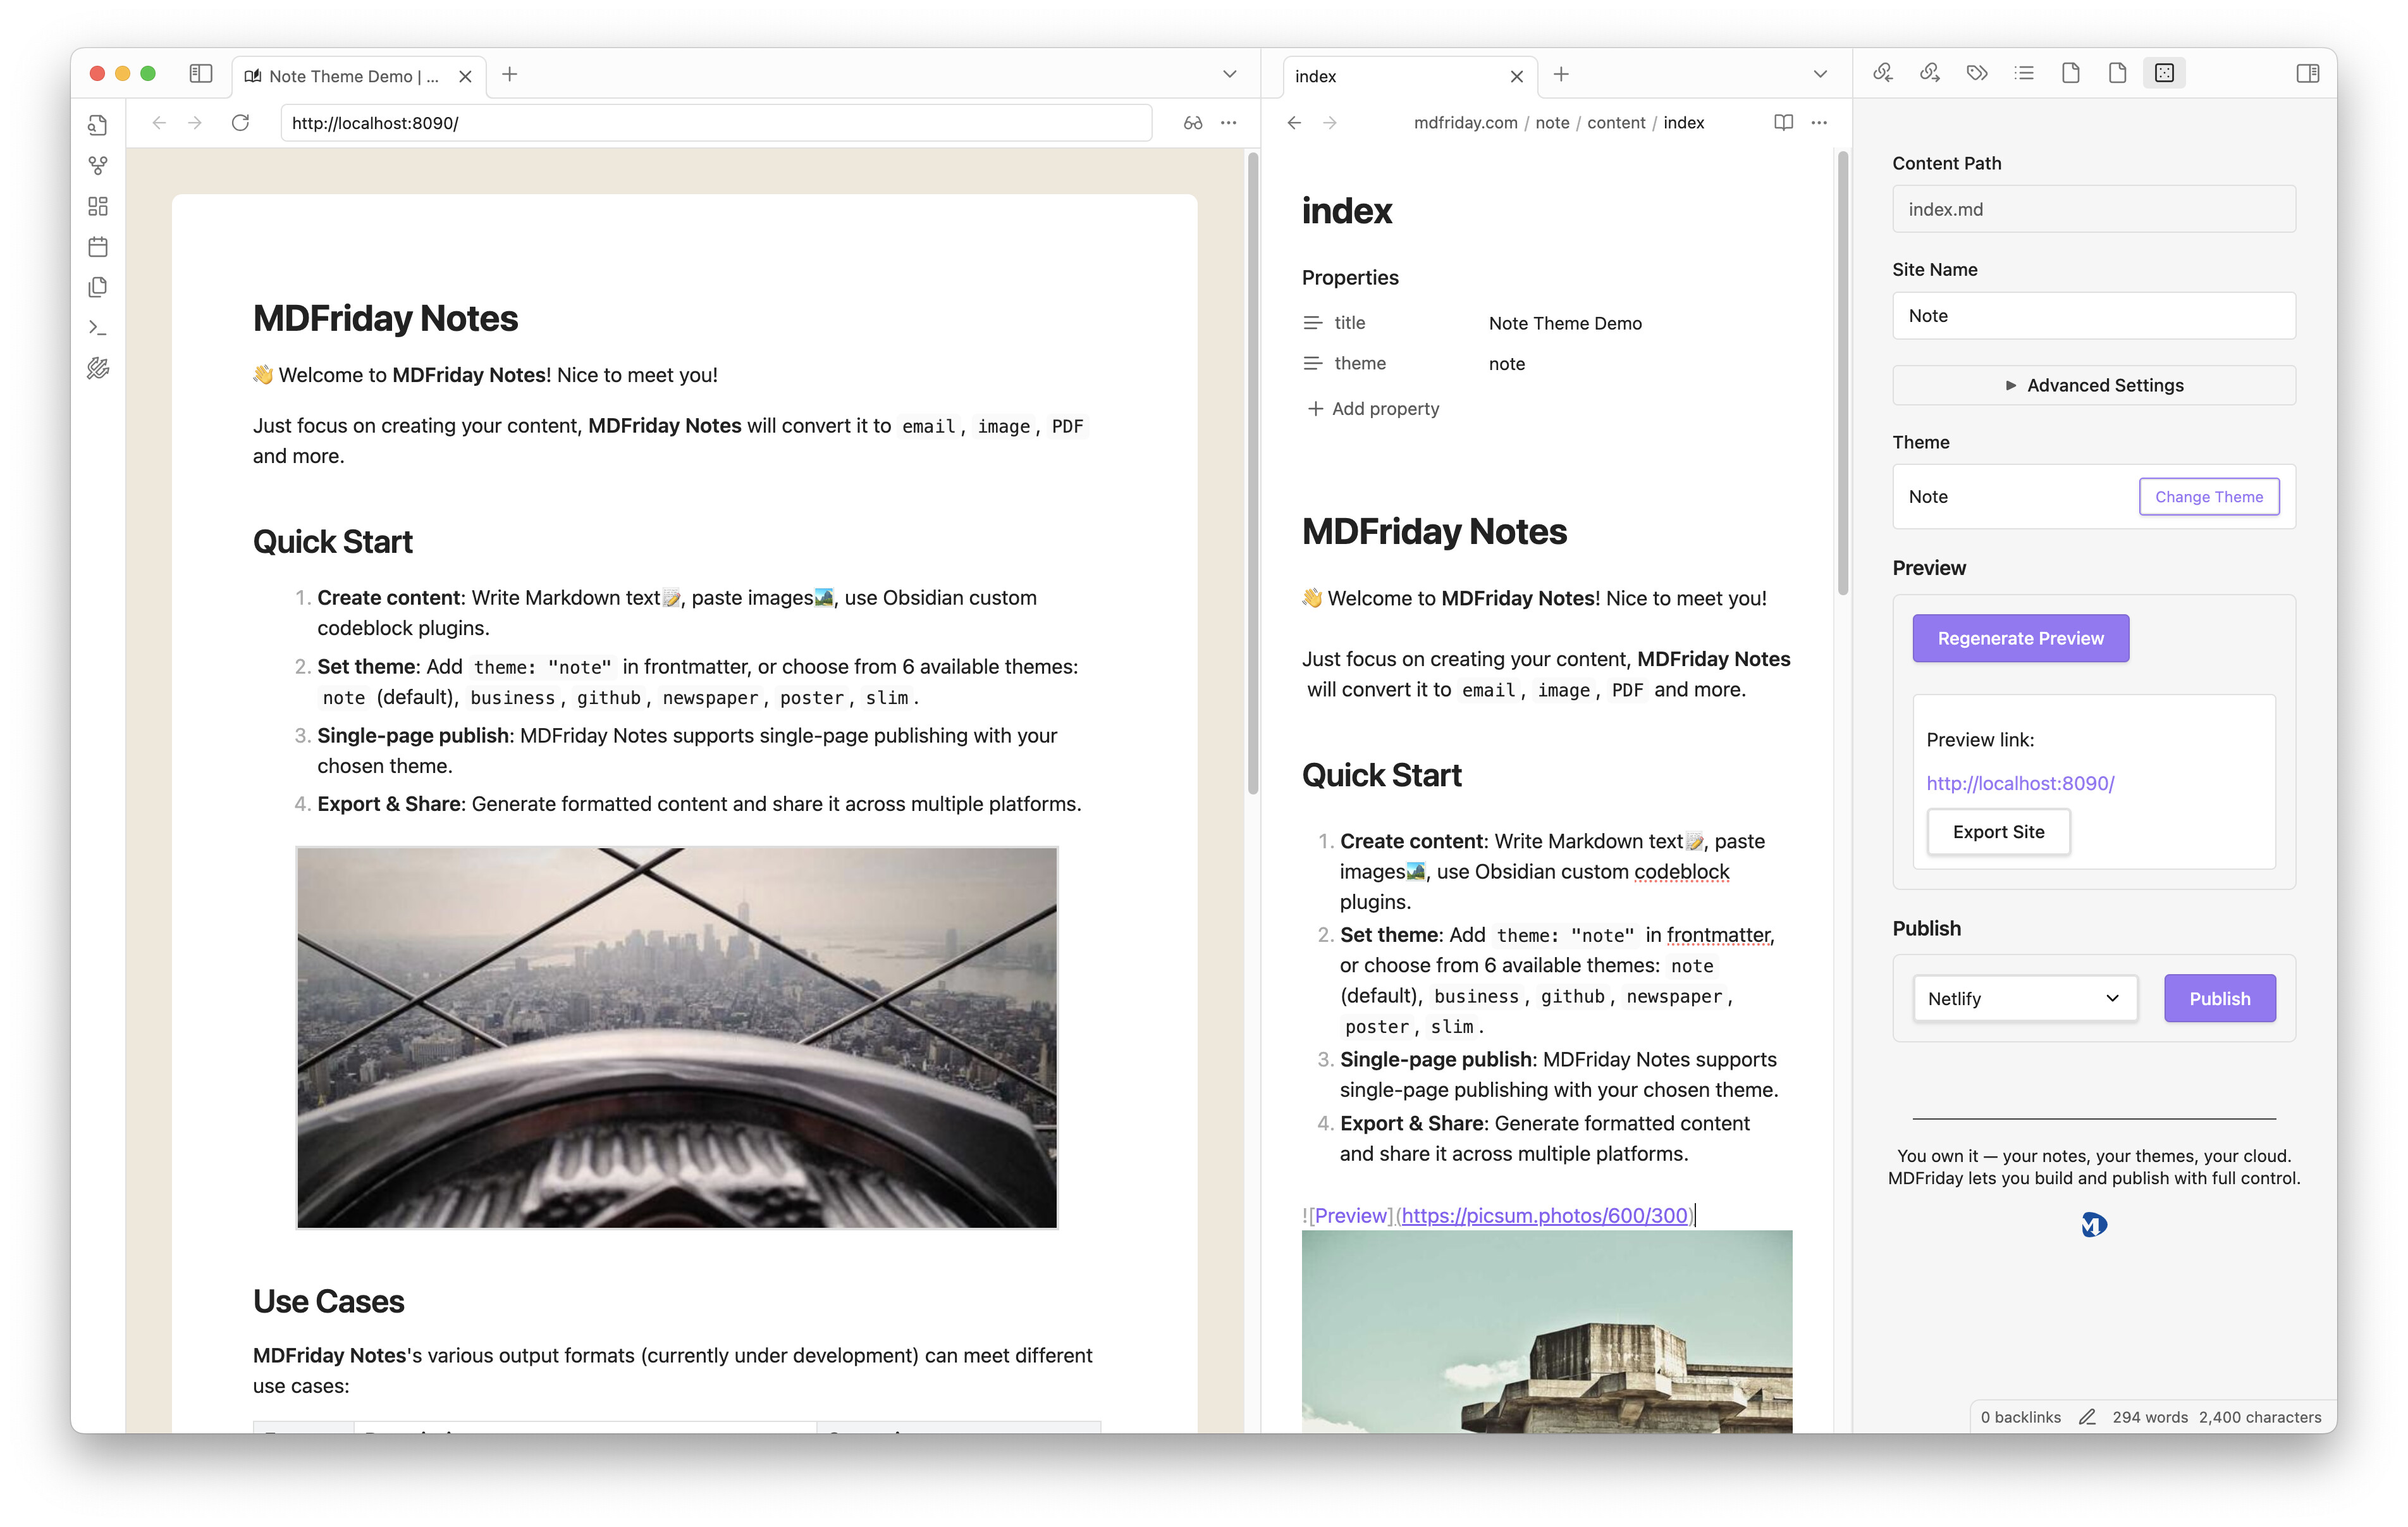Open the http://localhost:8090/ preview link
2408x1527 pixels.
[x=2020, y=784]
